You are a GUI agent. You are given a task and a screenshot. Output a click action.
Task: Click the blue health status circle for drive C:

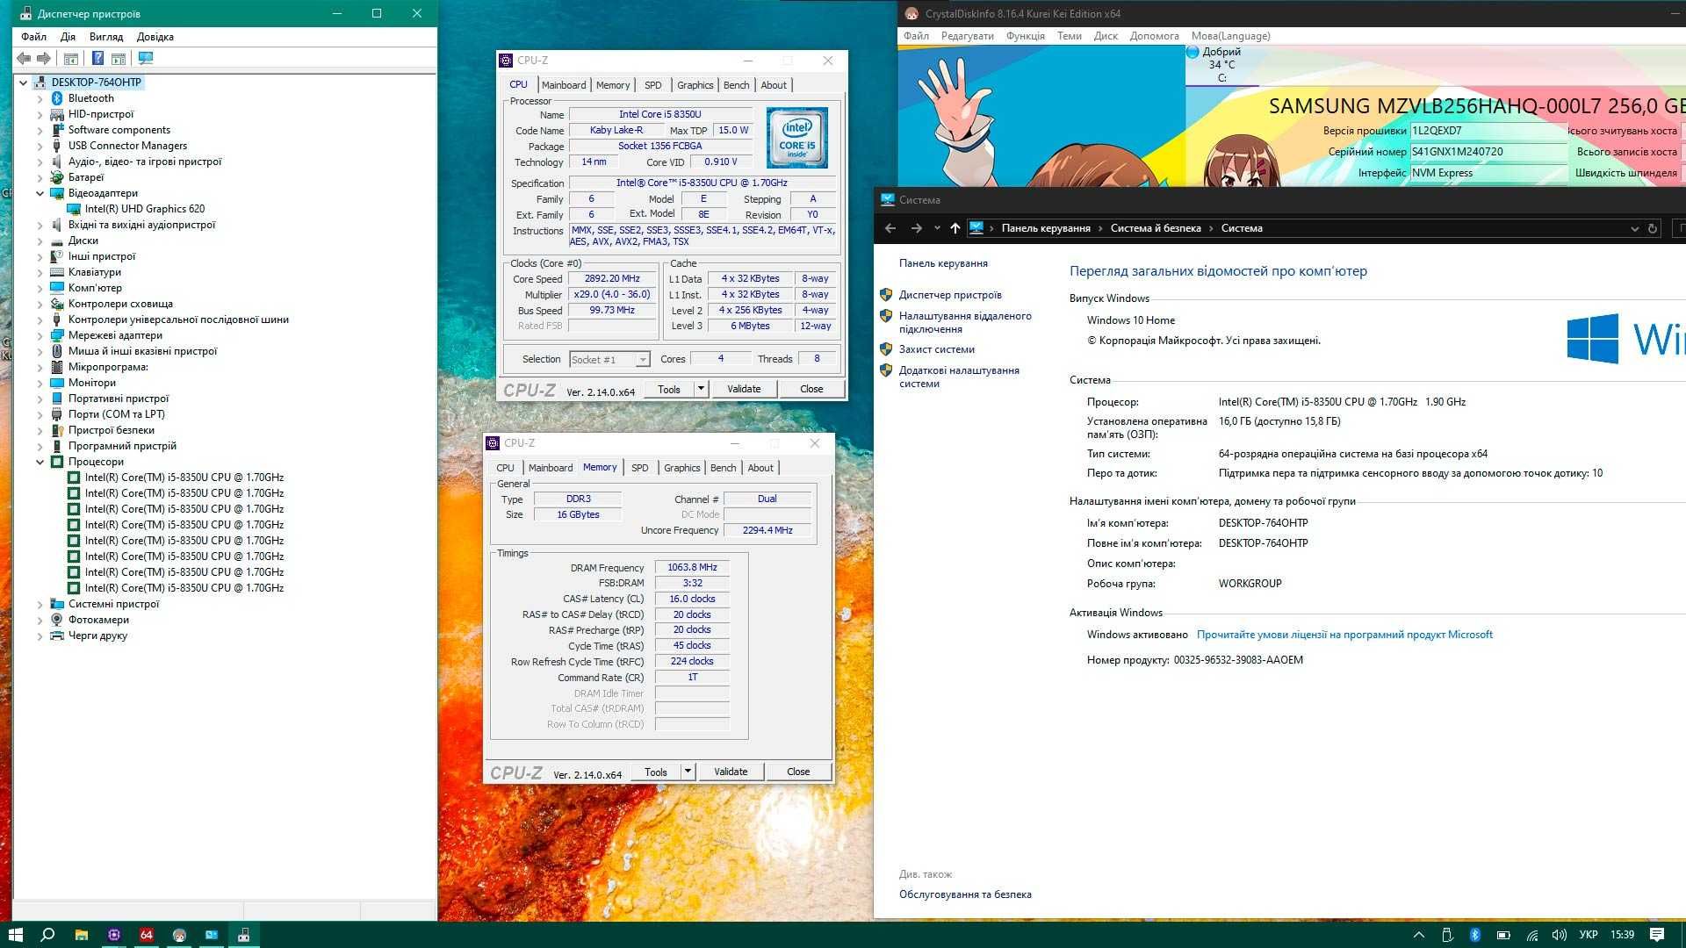click(x=1192, y=52)
